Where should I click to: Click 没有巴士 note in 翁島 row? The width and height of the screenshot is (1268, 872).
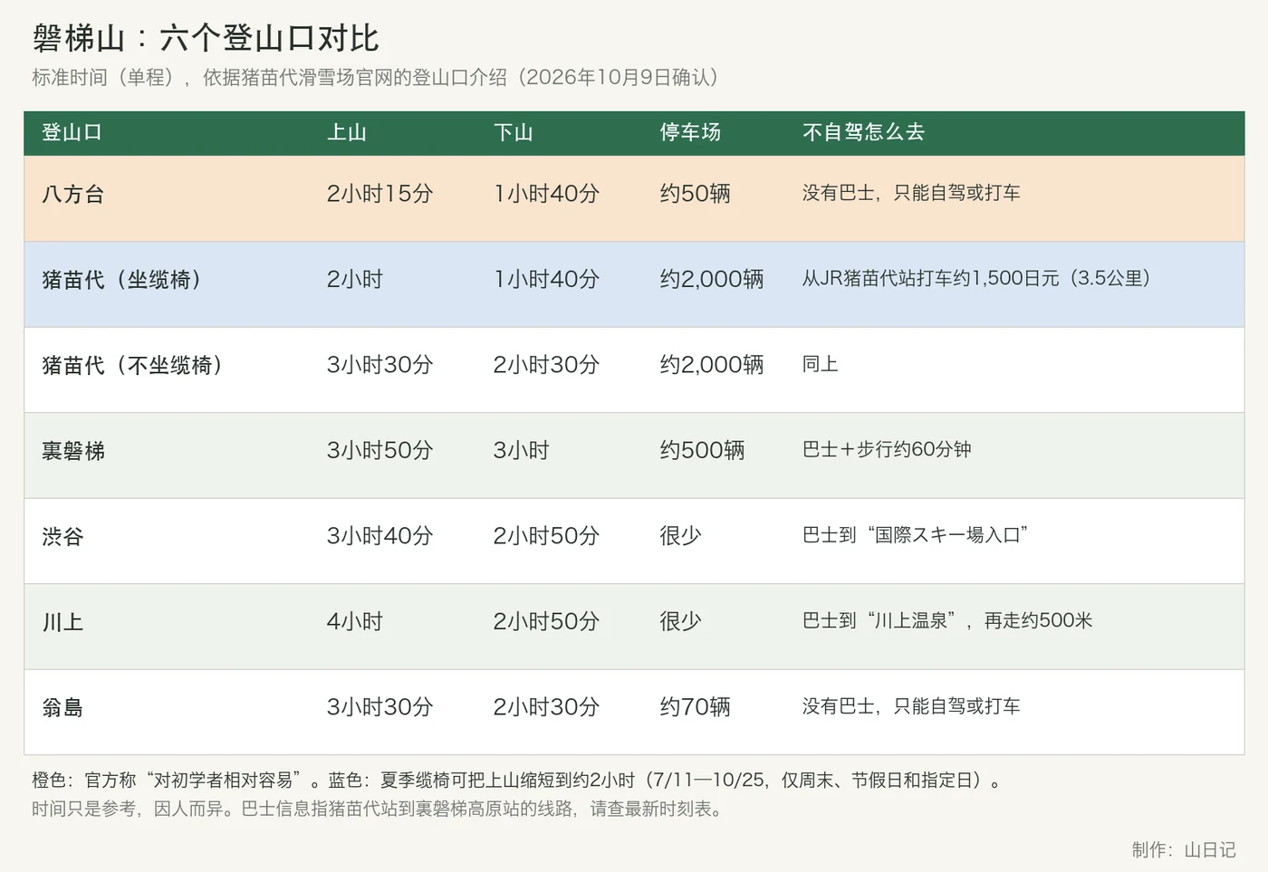click(x=911, y=706)
